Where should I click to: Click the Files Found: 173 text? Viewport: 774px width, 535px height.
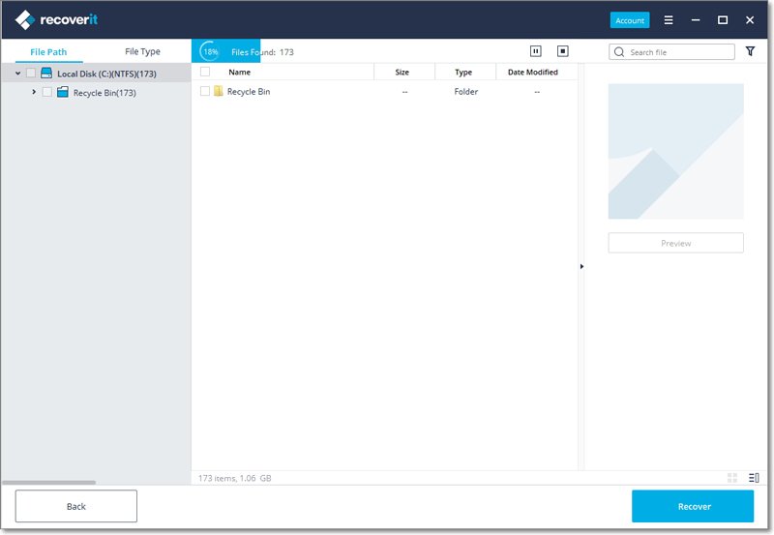point(262,52)
